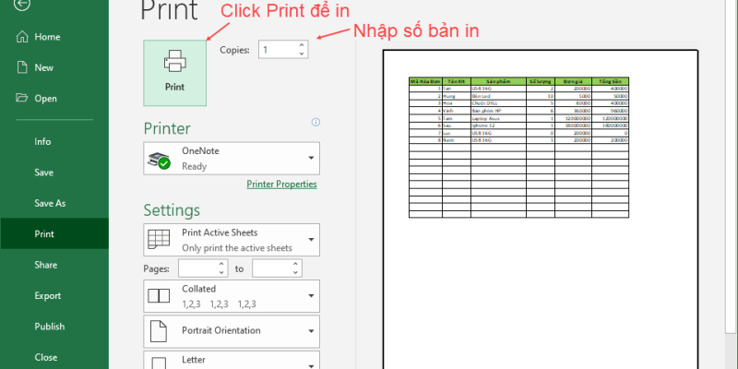Click the large Print button
The height and width of the screenshot is (369, 738).
pyautogui.click(x=174, y=72)
